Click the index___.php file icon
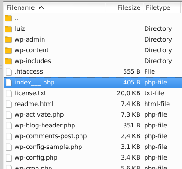 8,83
